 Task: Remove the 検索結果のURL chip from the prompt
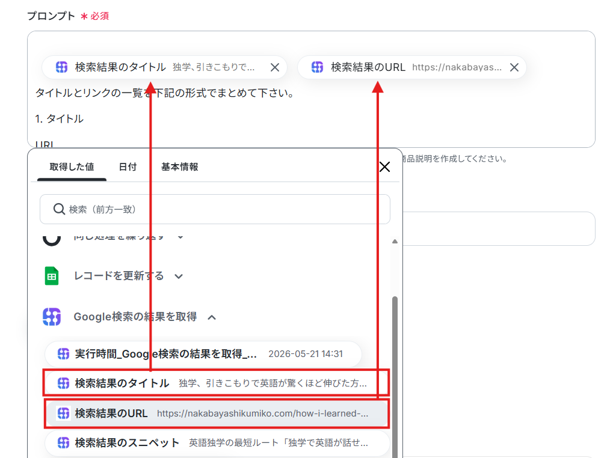(514, 67)
